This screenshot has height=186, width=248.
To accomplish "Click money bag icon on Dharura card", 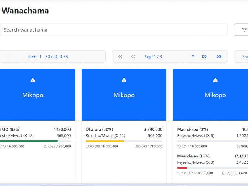I will point(124,80).
